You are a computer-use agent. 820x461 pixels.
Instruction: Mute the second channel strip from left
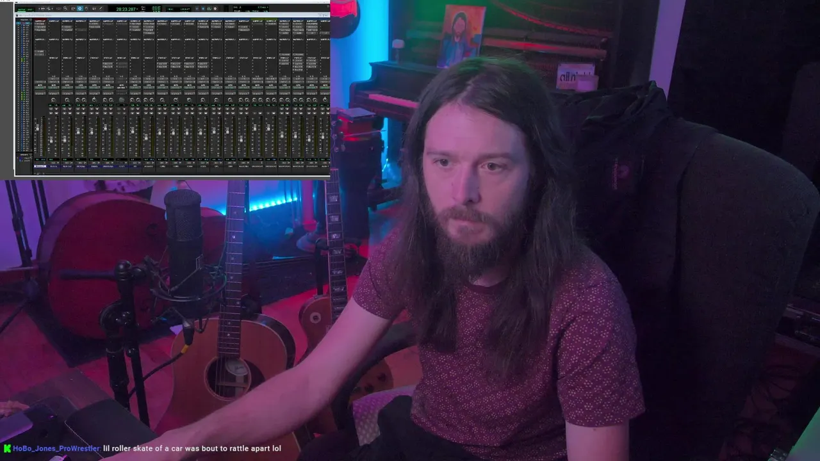(56, 113)
